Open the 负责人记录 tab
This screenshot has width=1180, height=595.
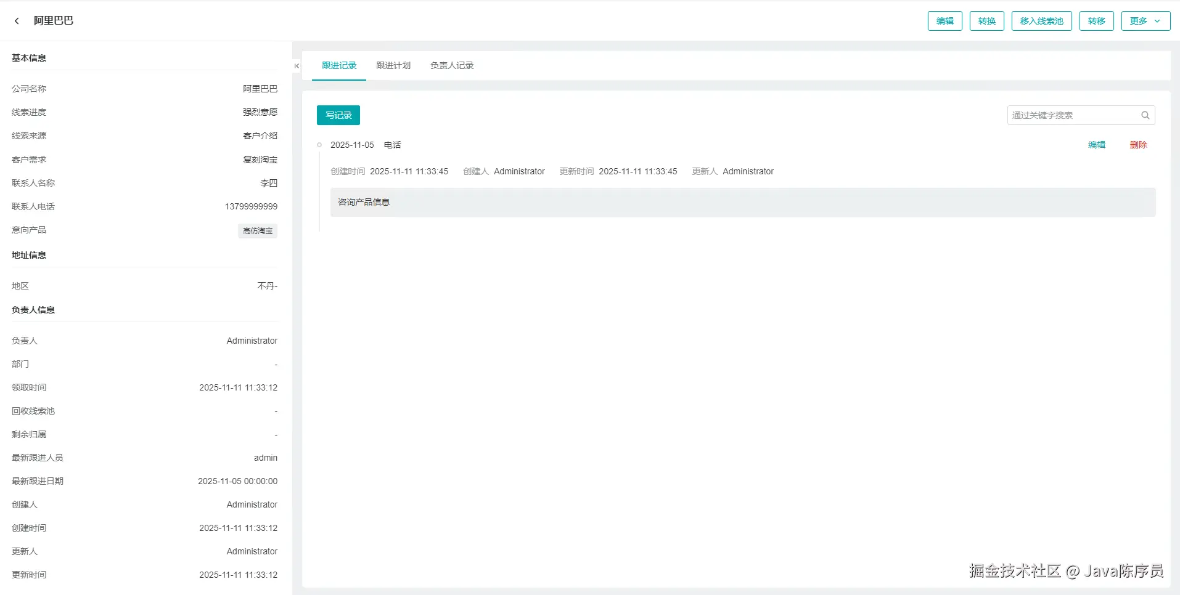pyautogui.click(x=452, y=65)
